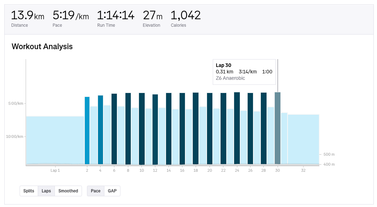This screenshot has height=207, width=377.
Task: Click the 5:19 /km pace value
Action: click(x=71, y=15)
